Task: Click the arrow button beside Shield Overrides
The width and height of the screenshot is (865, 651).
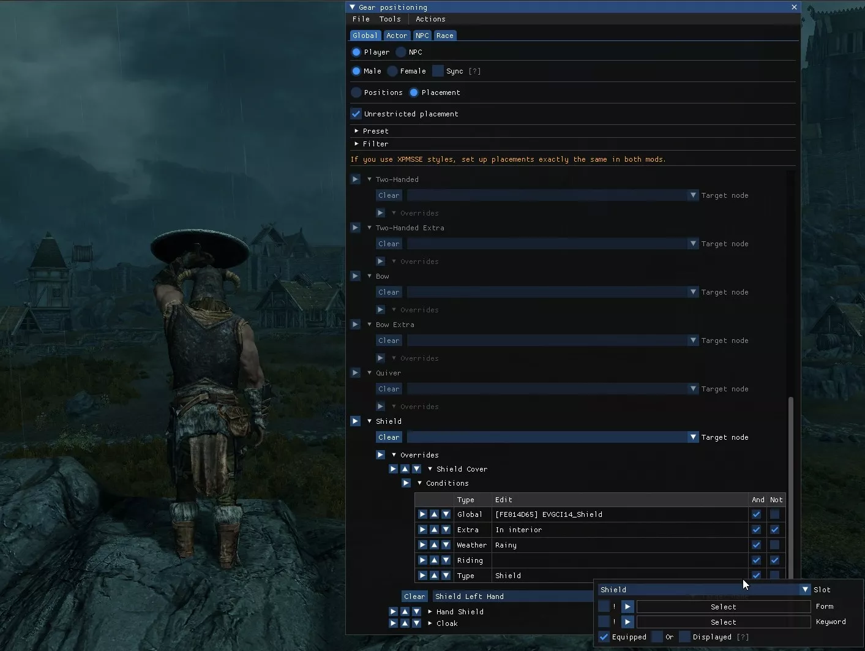Action: click(380, 455)
